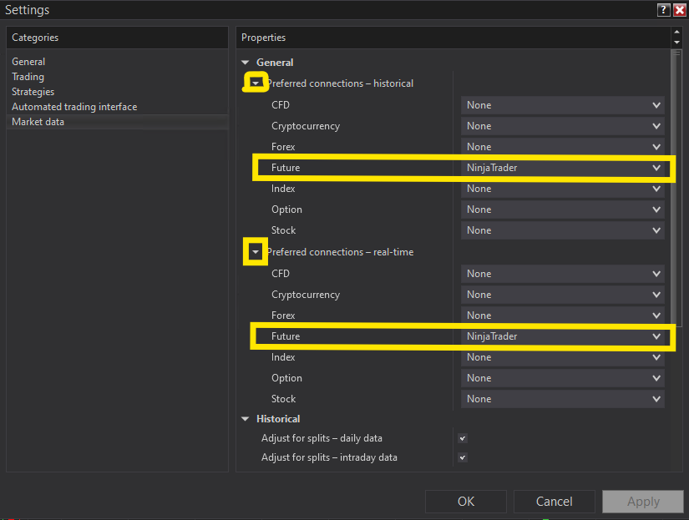Open the Index real-time connection dropdown
The image size is (689, 520).
(x=562, y=356)
